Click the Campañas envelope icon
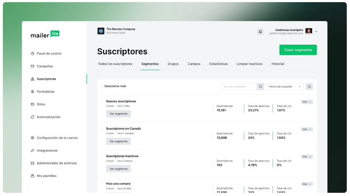 pyautogui.click(x=33, y=66)
